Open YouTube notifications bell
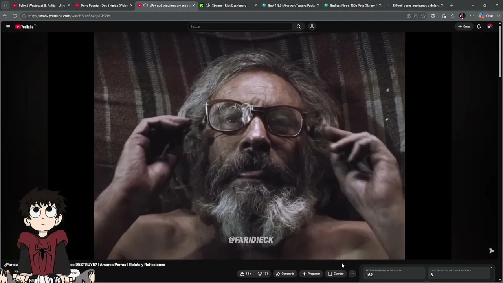 479,27
